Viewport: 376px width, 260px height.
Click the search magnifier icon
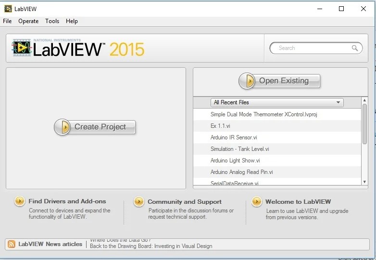(355, 48)
